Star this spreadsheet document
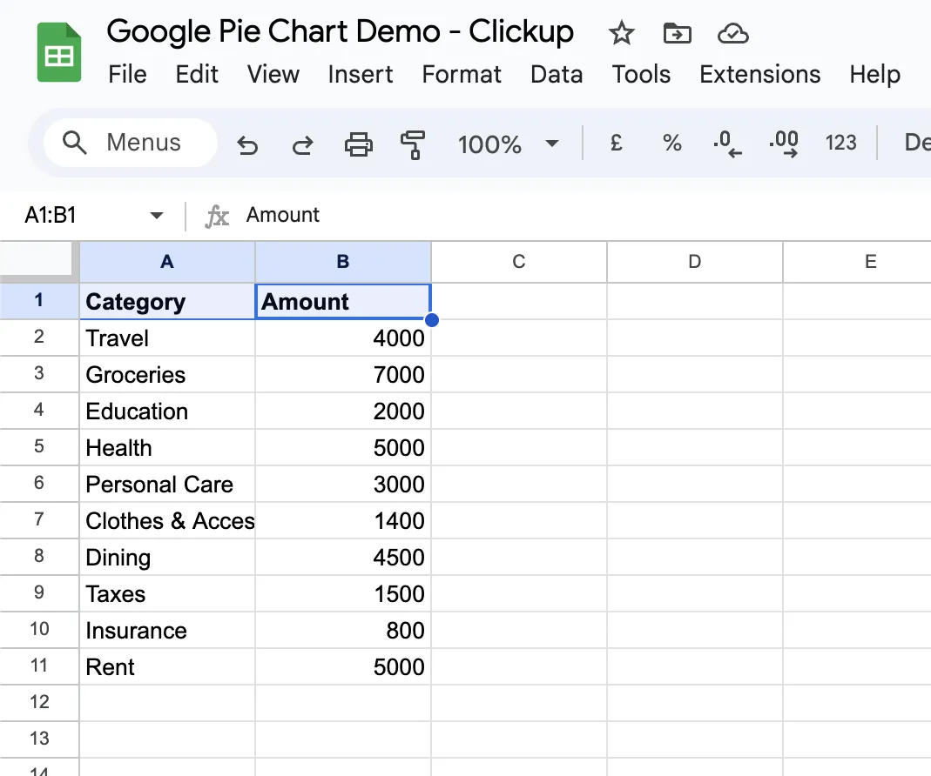Viewport: 931px width, 776px height. point(621,33)
